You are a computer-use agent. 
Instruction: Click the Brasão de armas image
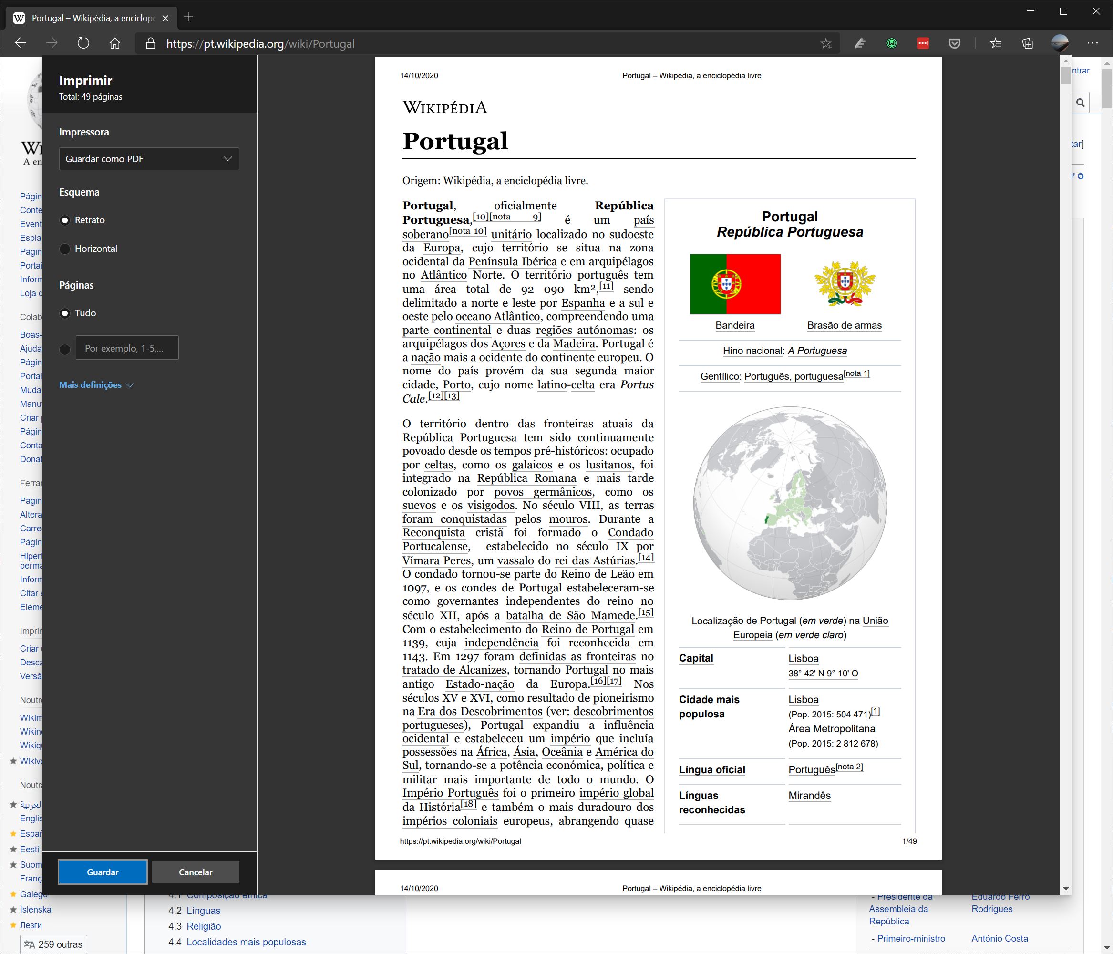point(845,284)
